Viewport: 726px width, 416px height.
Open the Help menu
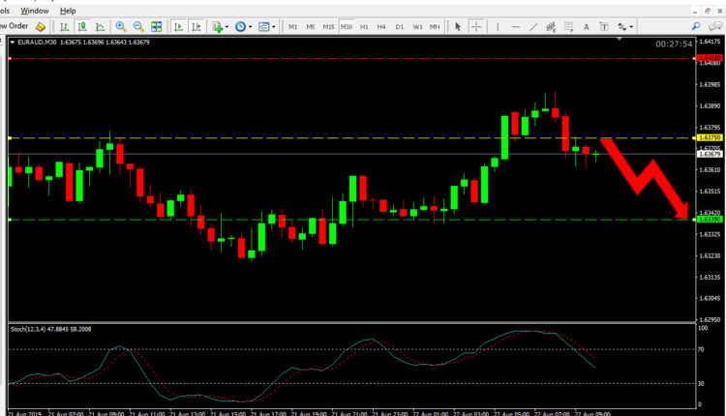click(x=68, y=11)
